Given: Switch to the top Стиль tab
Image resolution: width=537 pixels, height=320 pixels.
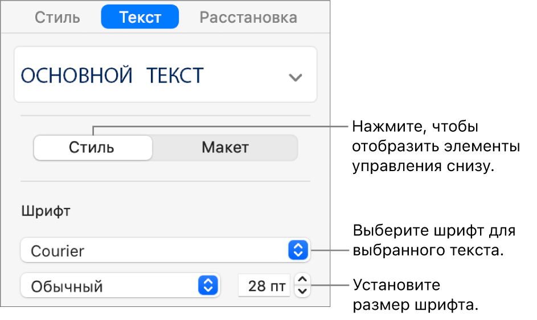Looking at the screenshot, I should tap(57, 17).
